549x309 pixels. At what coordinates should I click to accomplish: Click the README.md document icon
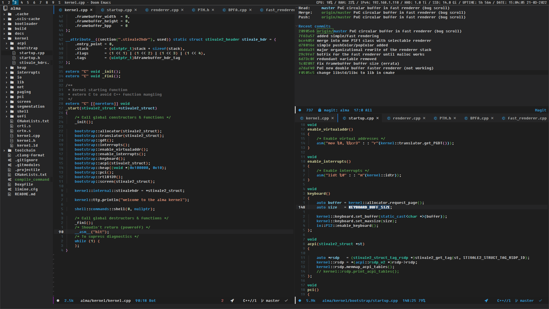pos(9,194)
